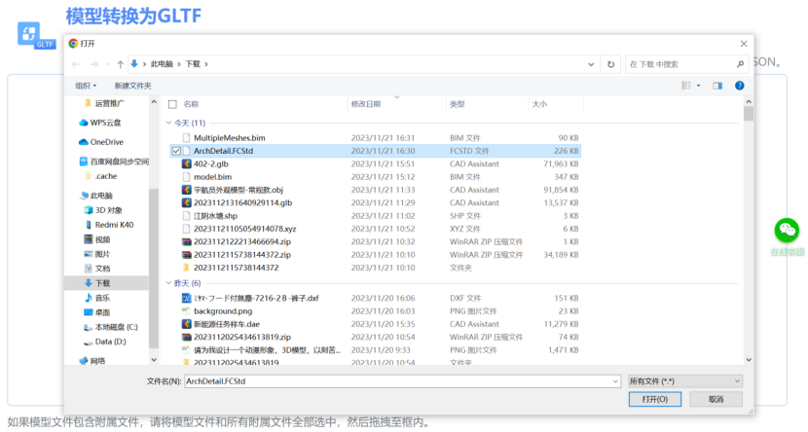Open the Redmi K40 device
The height and width of the screenshot is (432, 808).
click(109, 225)
